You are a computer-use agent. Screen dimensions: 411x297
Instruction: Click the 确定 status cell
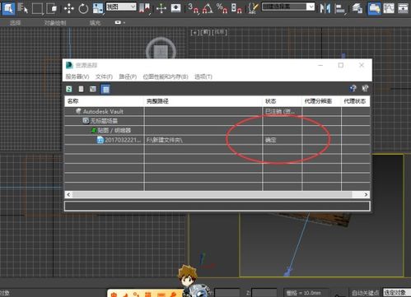(283, 140)
